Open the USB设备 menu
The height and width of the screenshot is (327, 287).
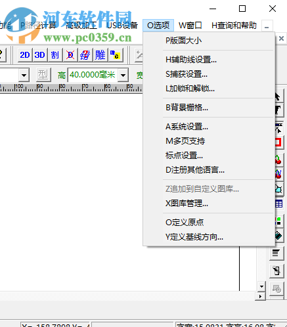122,26
